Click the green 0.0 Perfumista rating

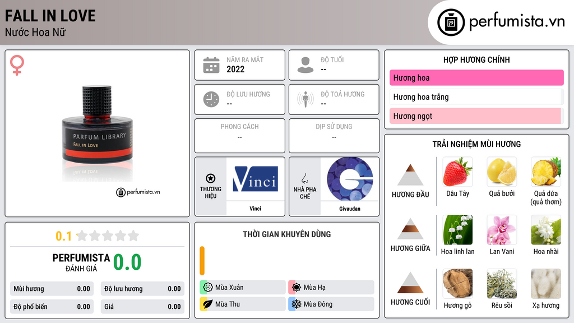point(127,262)
